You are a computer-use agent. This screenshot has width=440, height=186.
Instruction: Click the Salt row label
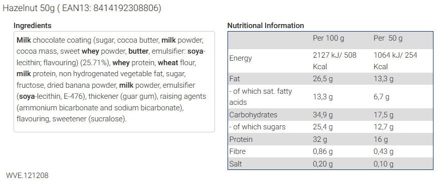[236, 163]
